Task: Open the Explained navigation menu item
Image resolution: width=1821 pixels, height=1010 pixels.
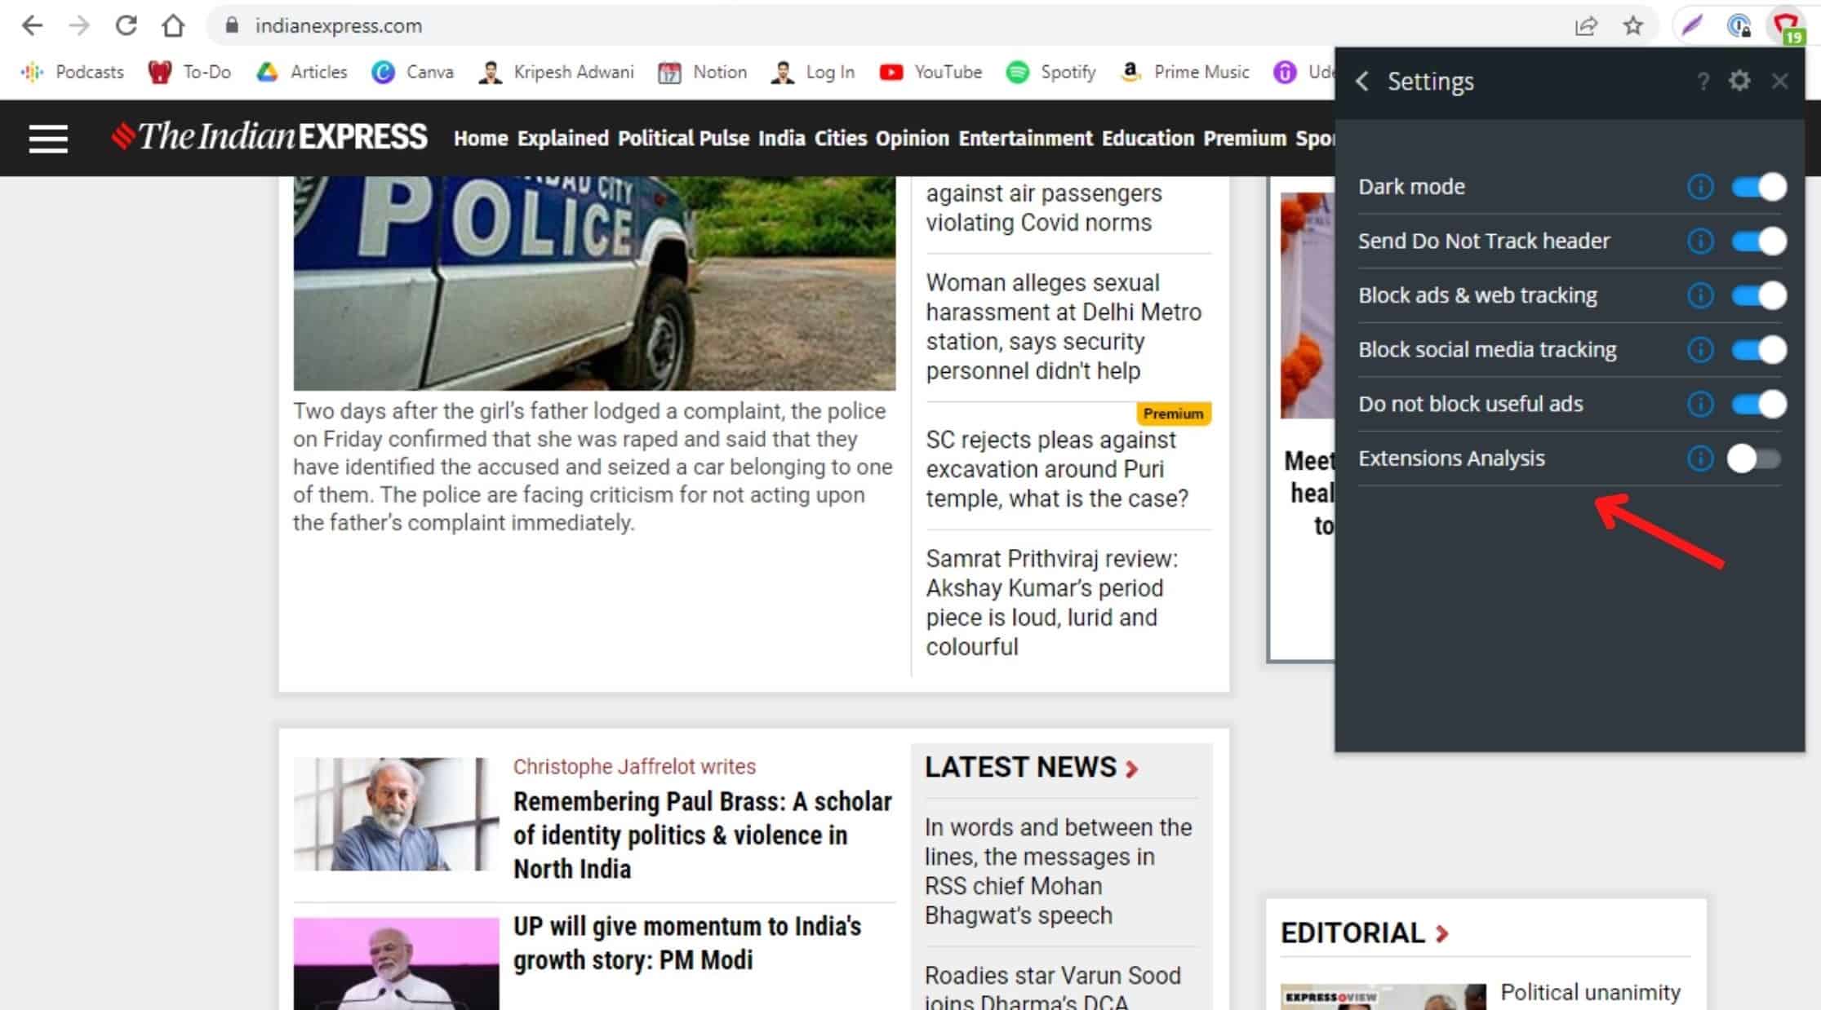Action: (x=562, y=139)
